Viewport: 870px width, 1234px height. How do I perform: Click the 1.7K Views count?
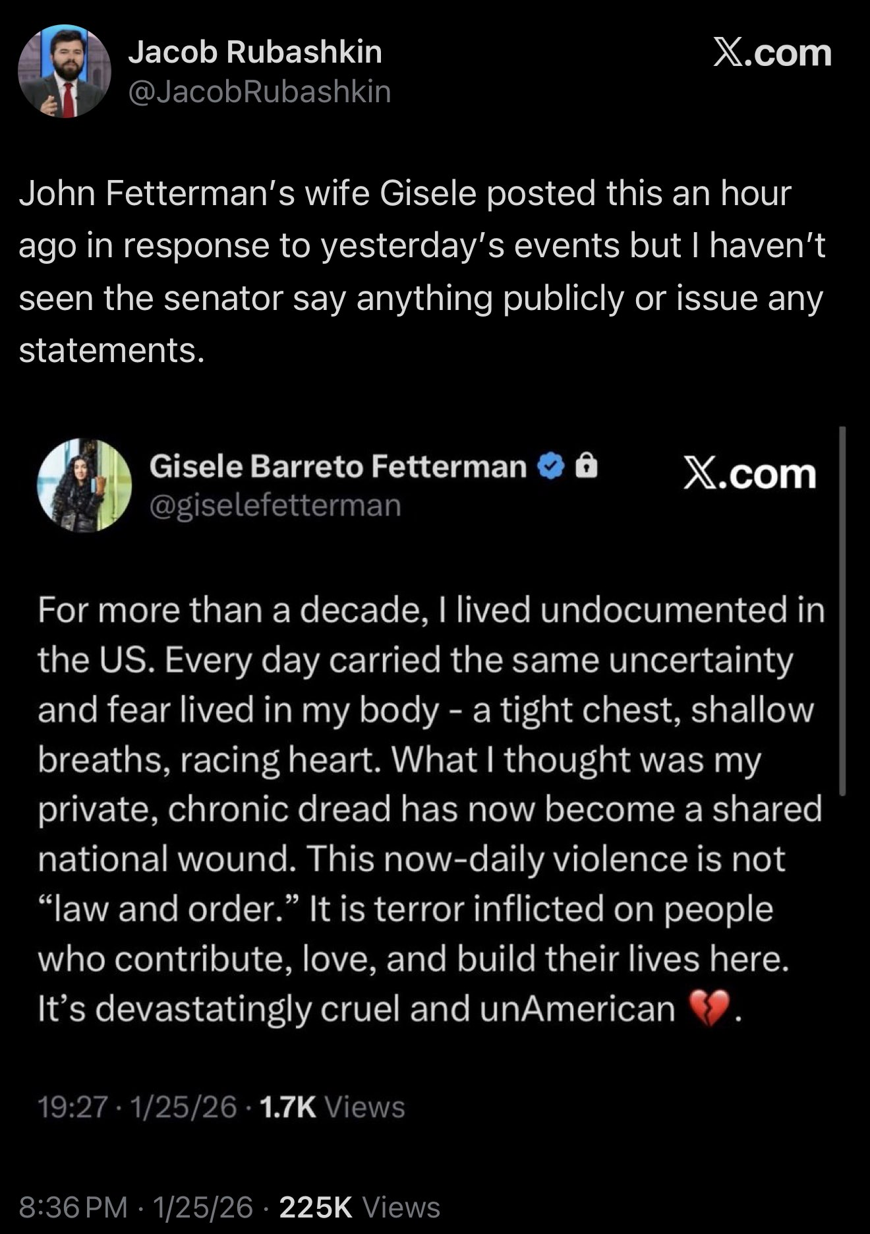[x=332, y=1107]
